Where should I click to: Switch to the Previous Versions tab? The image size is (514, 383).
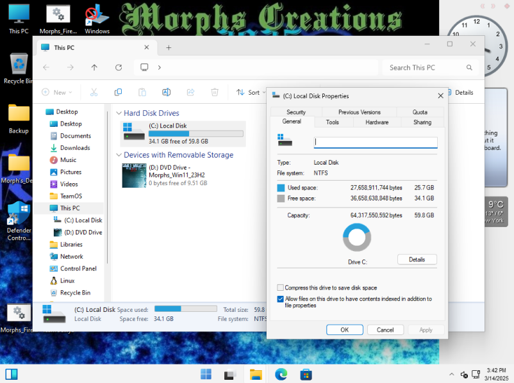(360, 112)
